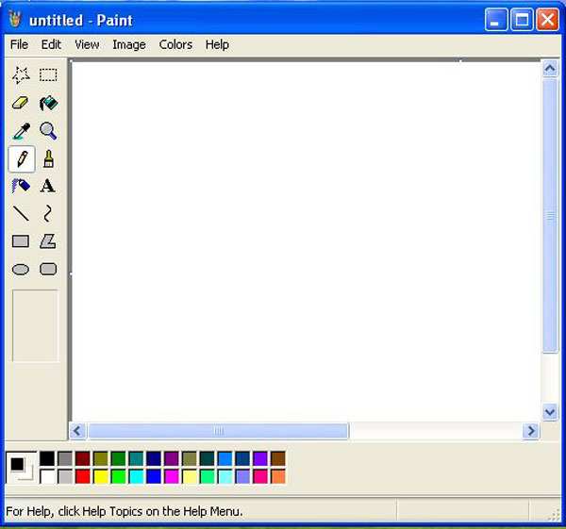The width and height of the screenshot is (566, 529).
Task: Choose the Eraser tool
Action: pyautogui.click(x=21, y=104)
